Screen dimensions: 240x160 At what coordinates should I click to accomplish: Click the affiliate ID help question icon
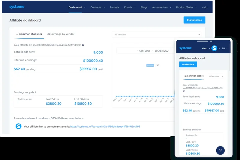[83, 45]
